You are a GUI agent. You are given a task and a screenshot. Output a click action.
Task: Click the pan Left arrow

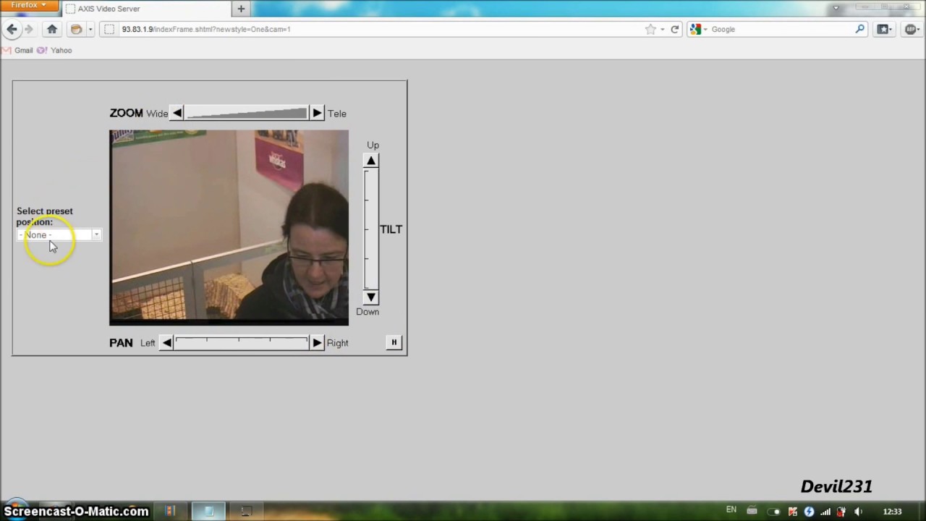coord(167,343)
